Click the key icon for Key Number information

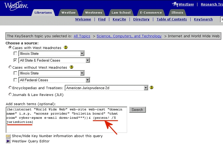(8, 136)
